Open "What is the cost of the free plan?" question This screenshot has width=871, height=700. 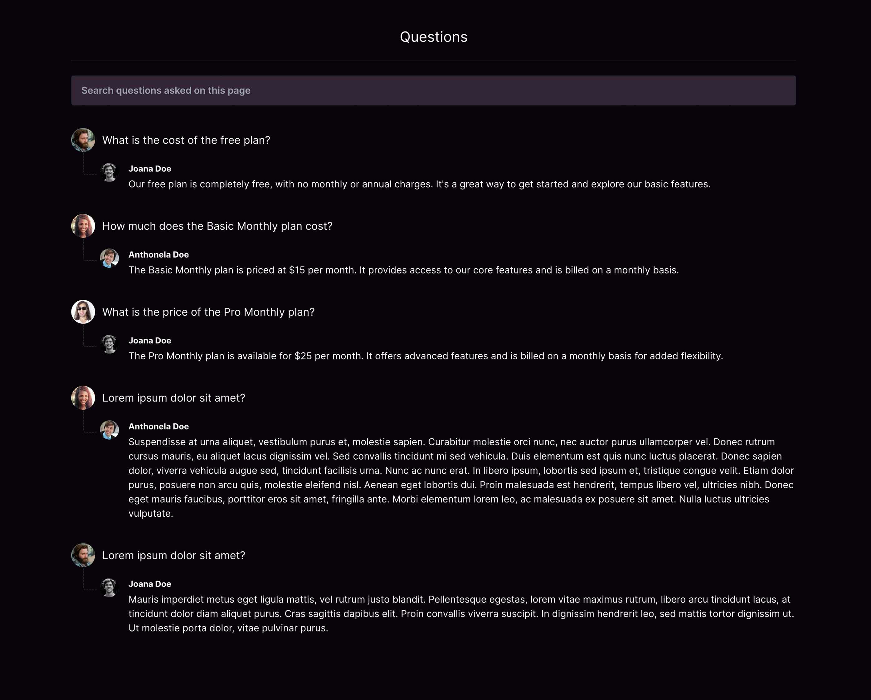(186, 140)
